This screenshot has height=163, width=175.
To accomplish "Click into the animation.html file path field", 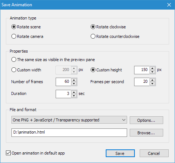I will [69, 132].
